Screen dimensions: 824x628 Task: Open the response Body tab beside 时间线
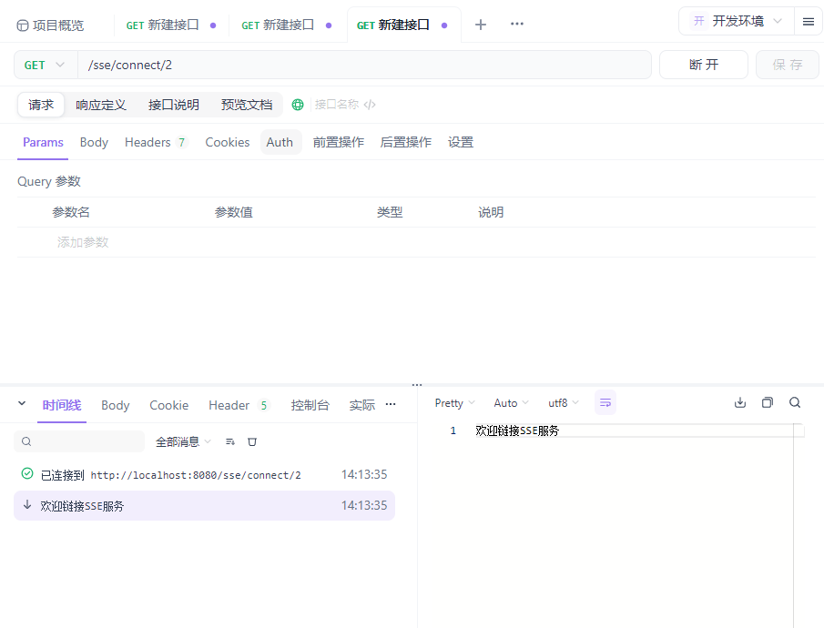click(115, 405)
